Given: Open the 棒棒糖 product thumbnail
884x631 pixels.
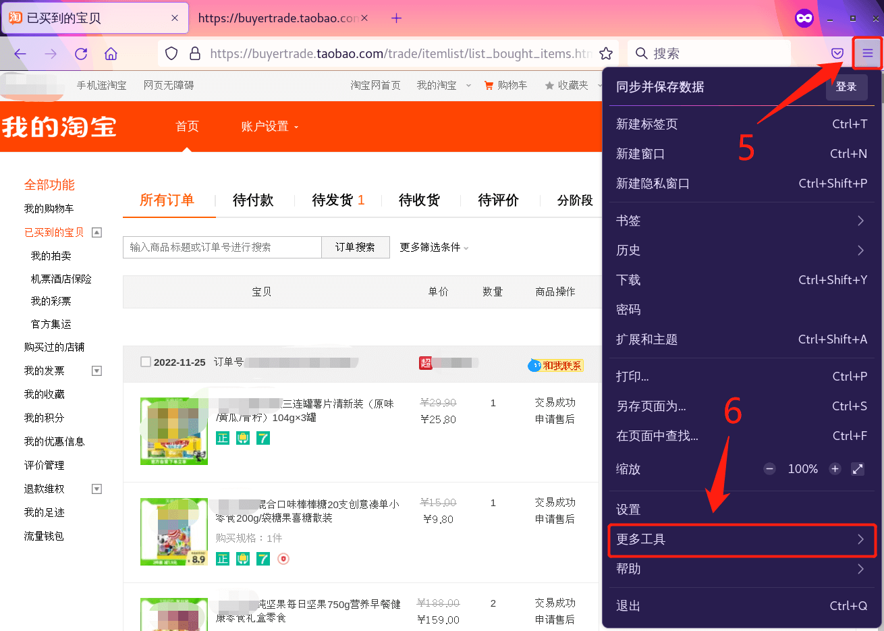Looking at the screenshot, I should point(174,532).
